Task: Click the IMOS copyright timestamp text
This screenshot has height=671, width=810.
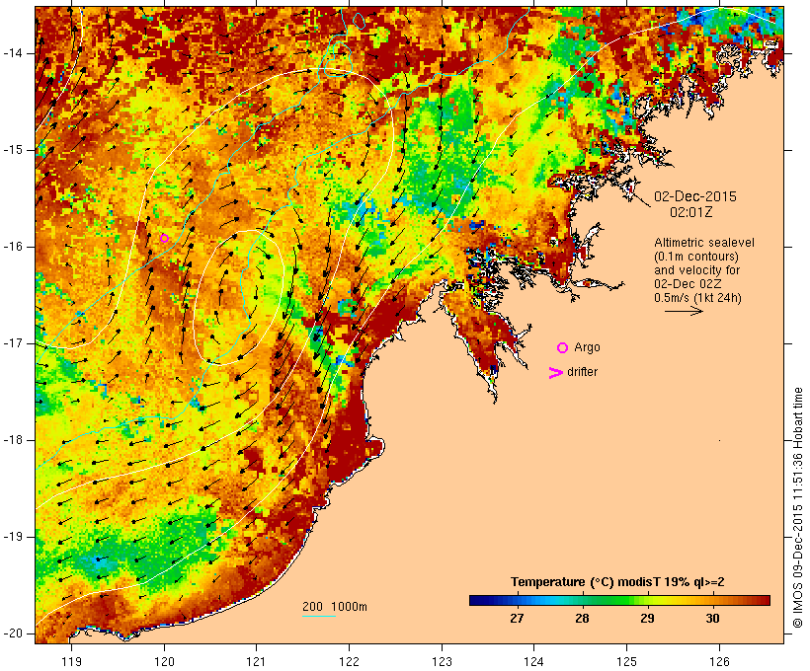Action: 797,508
